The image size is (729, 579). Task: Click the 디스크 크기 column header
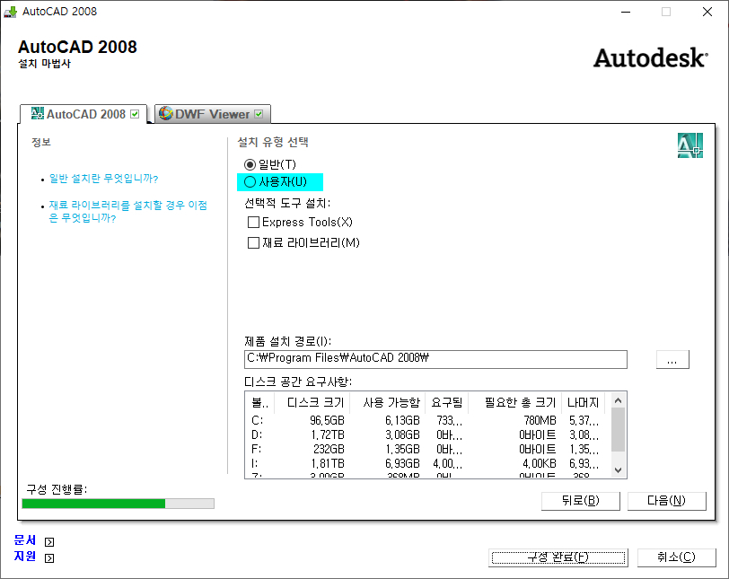312,402
